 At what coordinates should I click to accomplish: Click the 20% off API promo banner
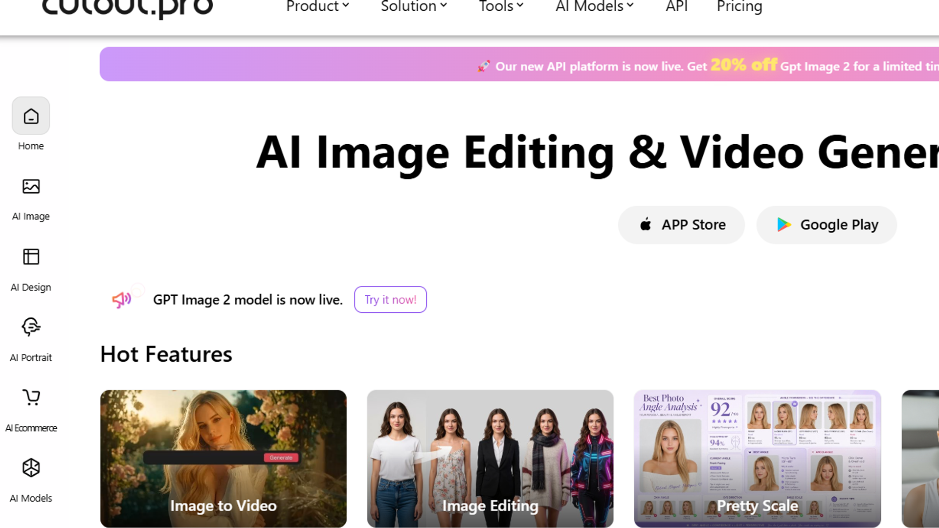(519, 64)
